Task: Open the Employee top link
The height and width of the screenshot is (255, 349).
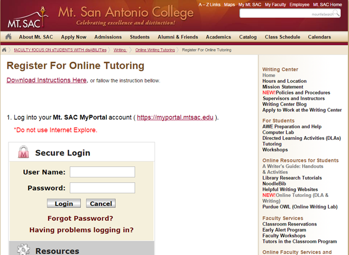Action: [x=299, y=5]
